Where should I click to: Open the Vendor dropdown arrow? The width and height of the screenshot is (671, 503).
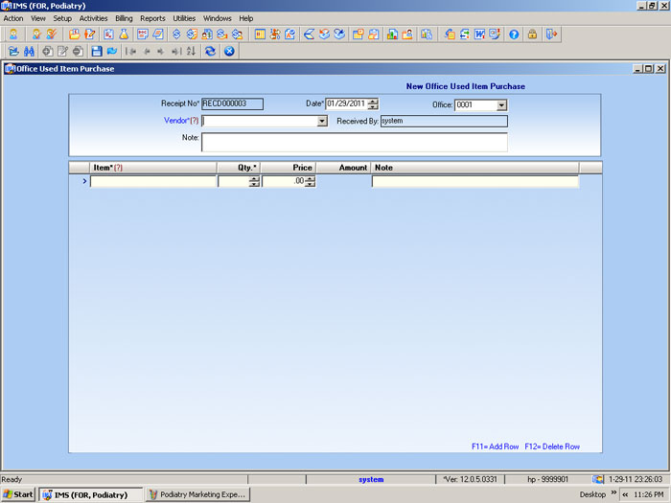click(x=322, y=122)
